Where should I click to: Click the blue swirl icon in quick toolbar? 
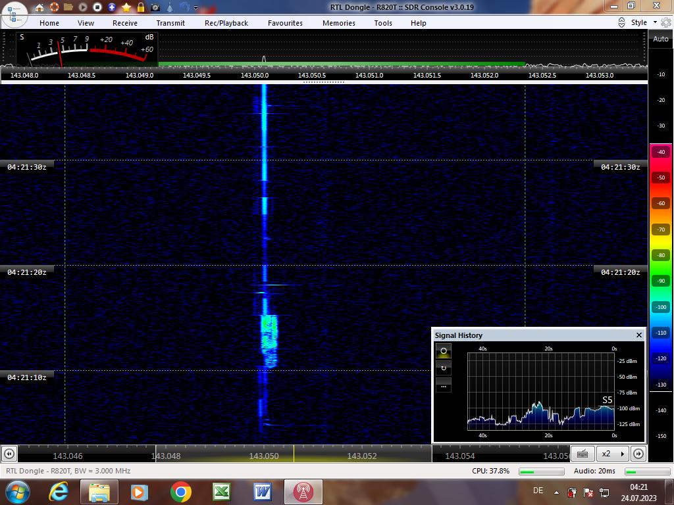coord(184,7)
